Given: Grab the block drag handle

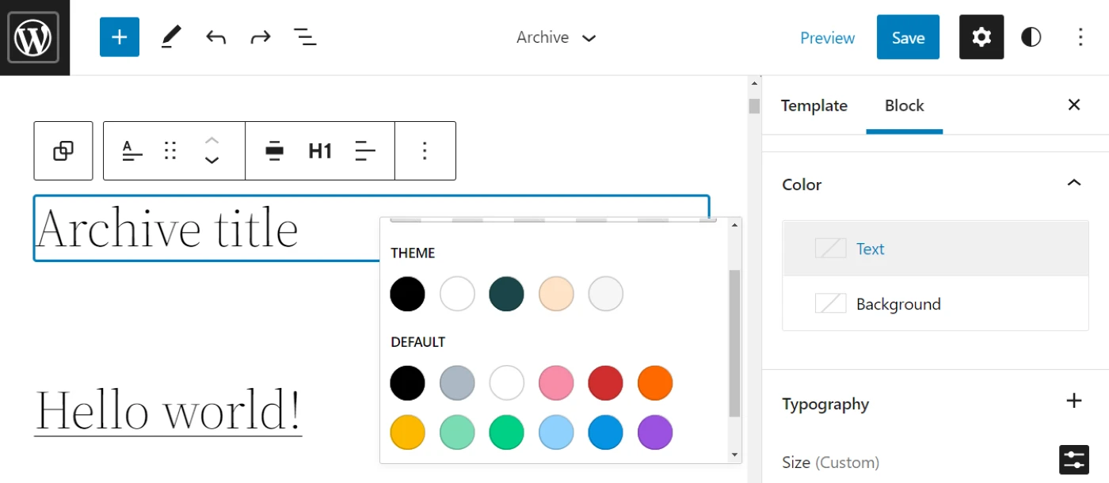Looking at the screenshot, I should (x=170, y=150).
